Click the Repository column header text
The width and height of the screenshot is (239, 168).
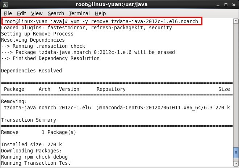tap(111, 89)
